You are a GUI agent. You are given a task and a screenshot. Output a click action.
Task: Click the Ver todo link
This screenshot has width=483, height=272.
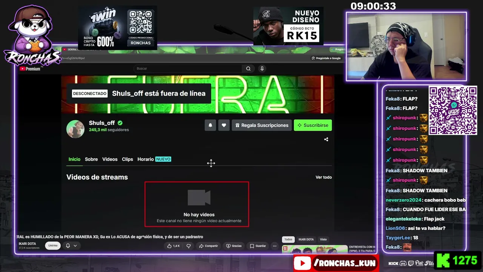(x=324, y=177)
